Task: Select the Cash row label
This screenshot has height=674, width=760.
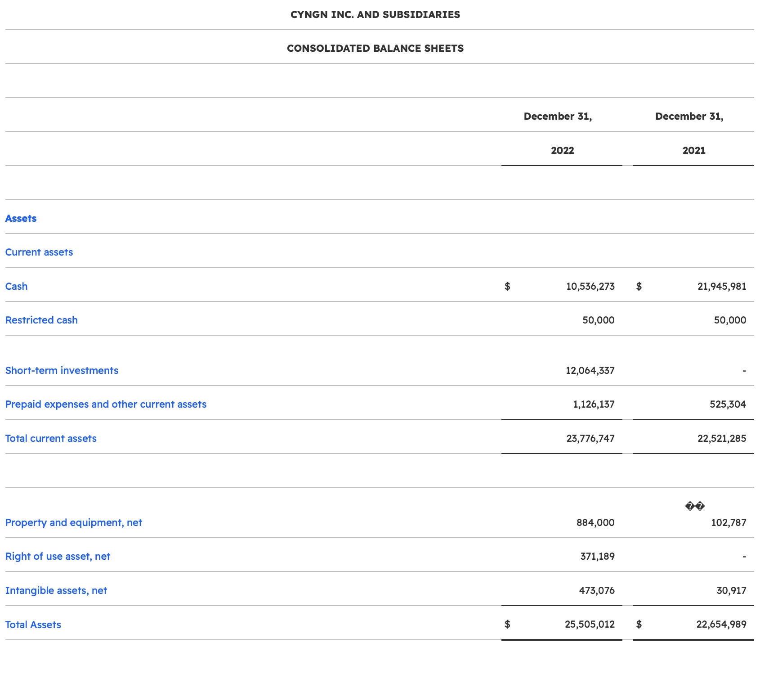Action: (x=16, y=286)
